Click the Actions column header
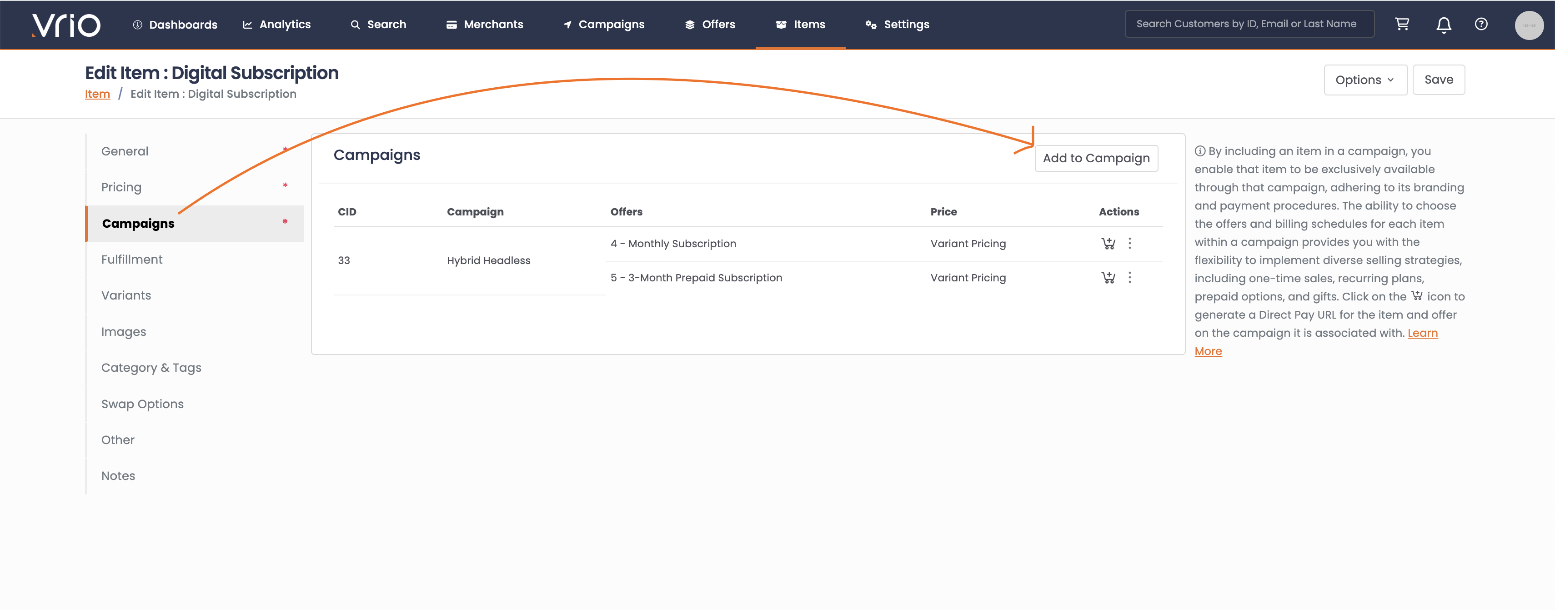1555x610 pixels. (x=1119, y=212)
